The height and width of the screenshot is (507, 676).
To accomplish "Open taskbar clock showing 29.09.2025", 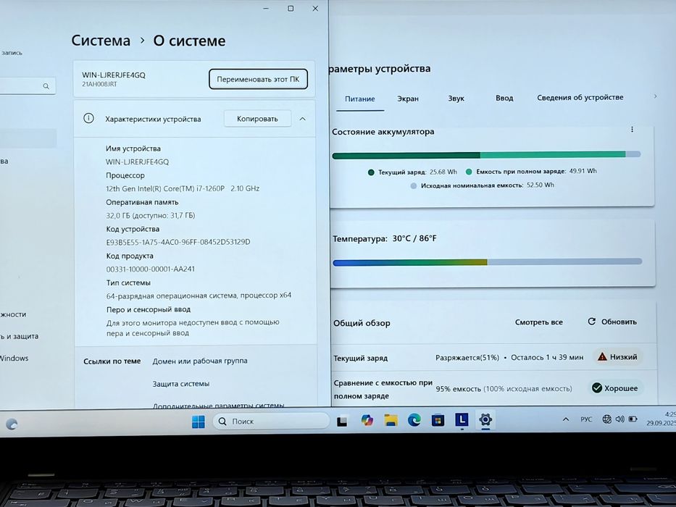I will pos(662,419).
